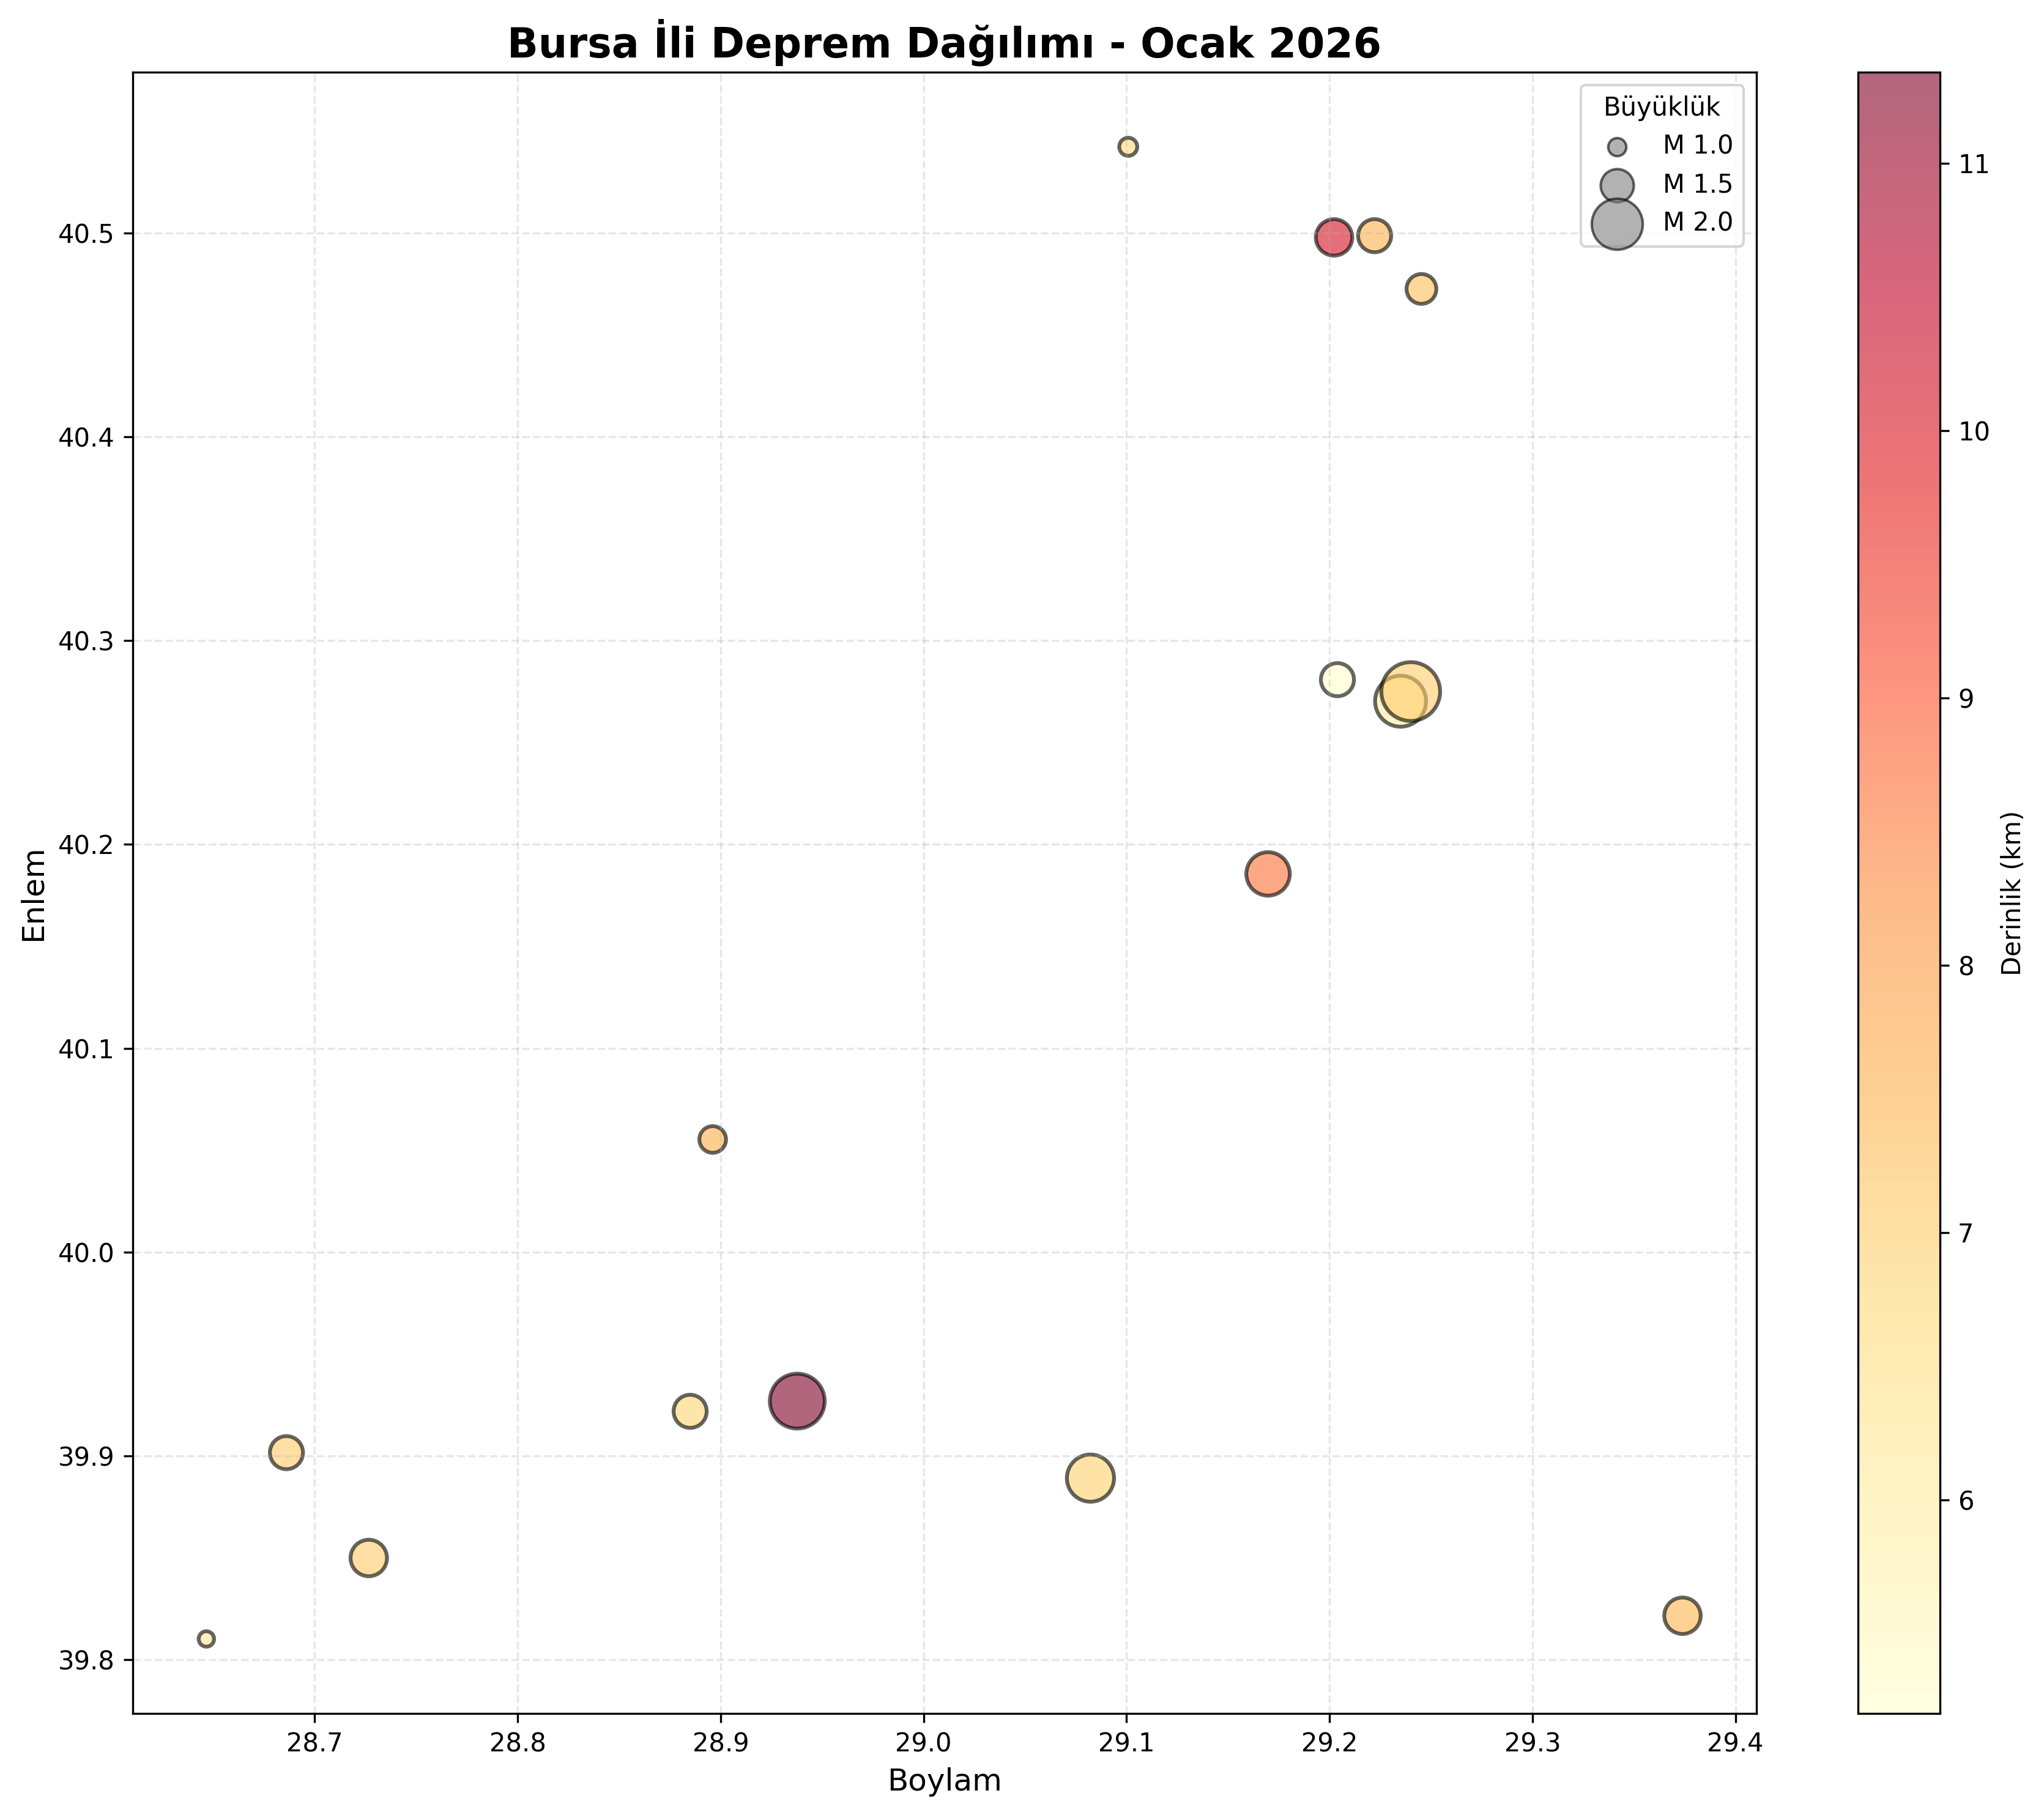Click the colorbar tick label '10'
The image size is (2044, 1815).
click(1973, 432)
